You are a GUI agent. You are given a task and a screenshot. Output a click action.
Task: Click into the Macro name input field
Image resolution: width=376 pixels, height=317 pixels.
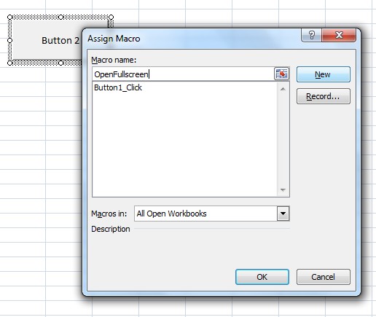(184, 74)
